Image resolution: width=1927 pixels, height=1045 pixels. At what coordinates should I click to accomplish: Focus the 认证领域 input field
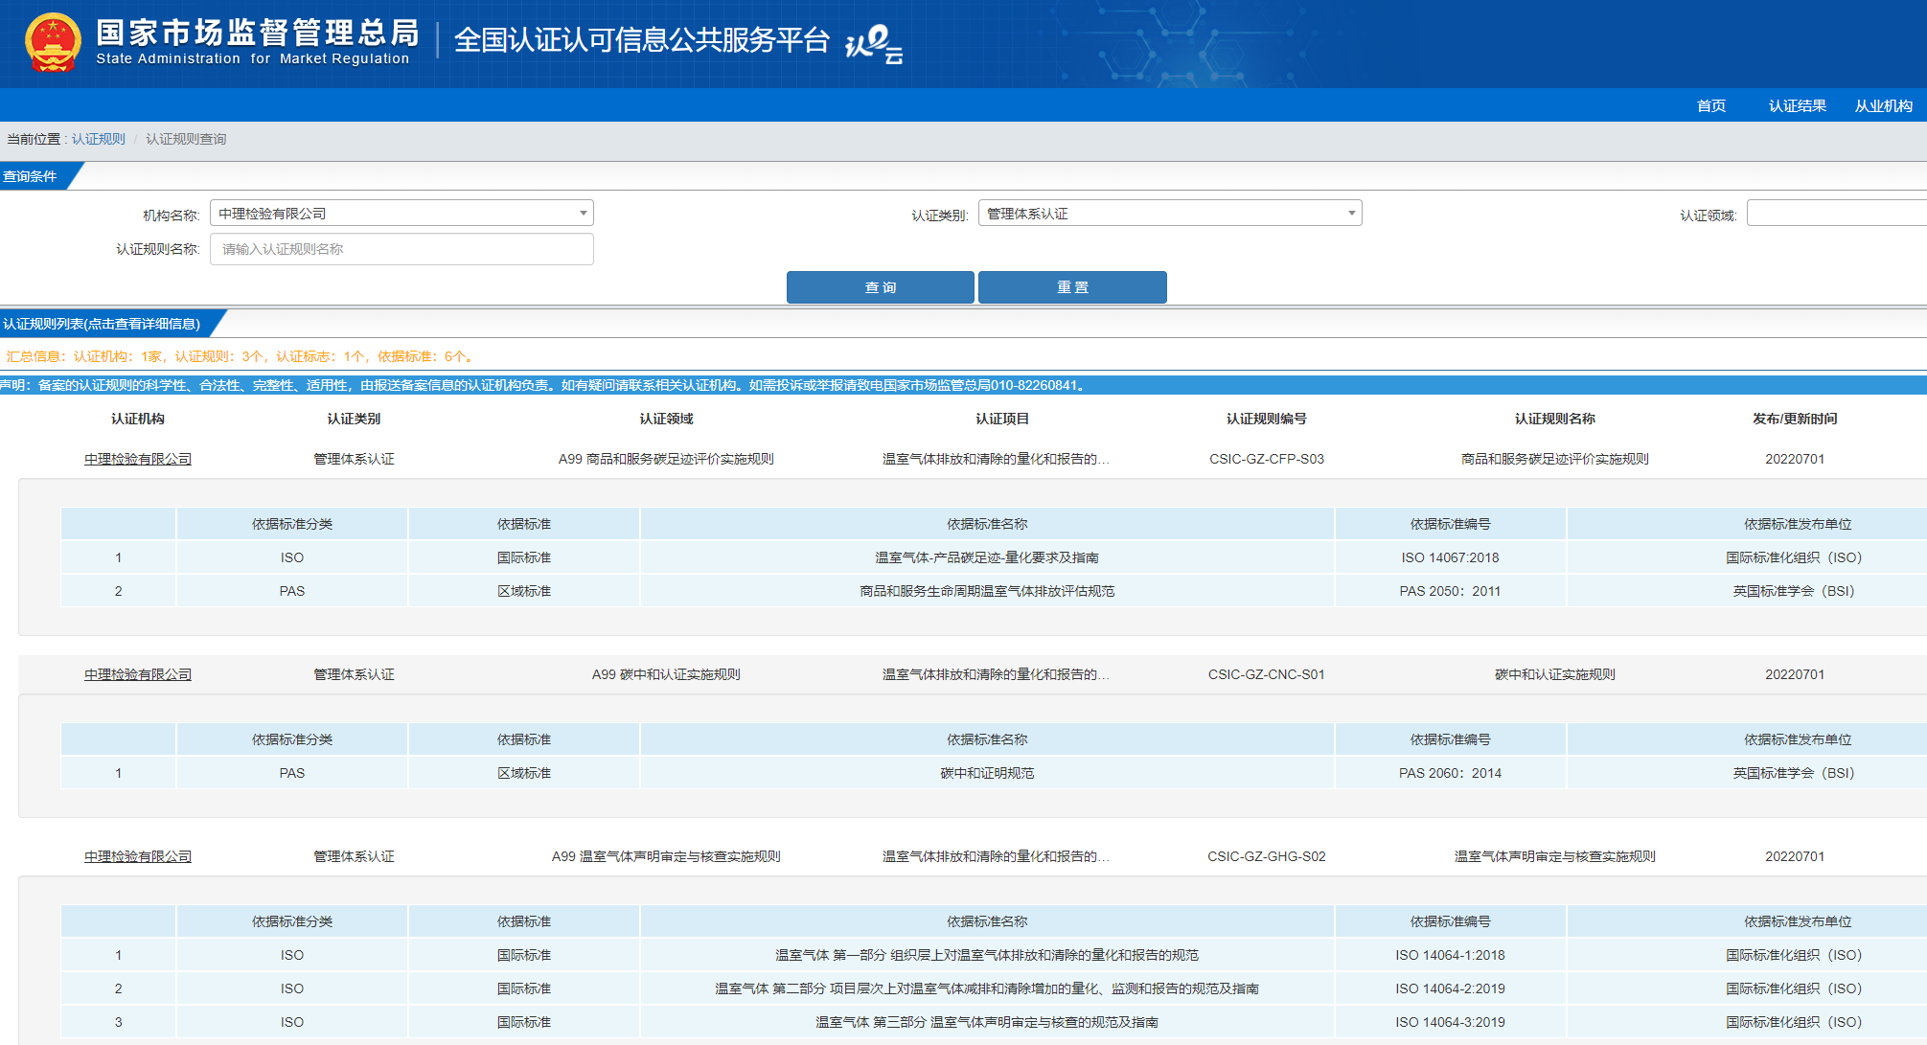tap(1837, 213)
